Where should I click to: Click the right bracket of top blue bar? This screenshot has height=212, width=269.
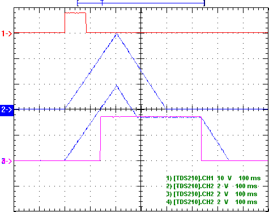[204, 3]
